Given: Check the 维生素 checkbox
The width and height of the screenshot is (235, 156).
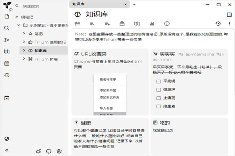Looking at the screenshot, I should (x=159, y=106).
